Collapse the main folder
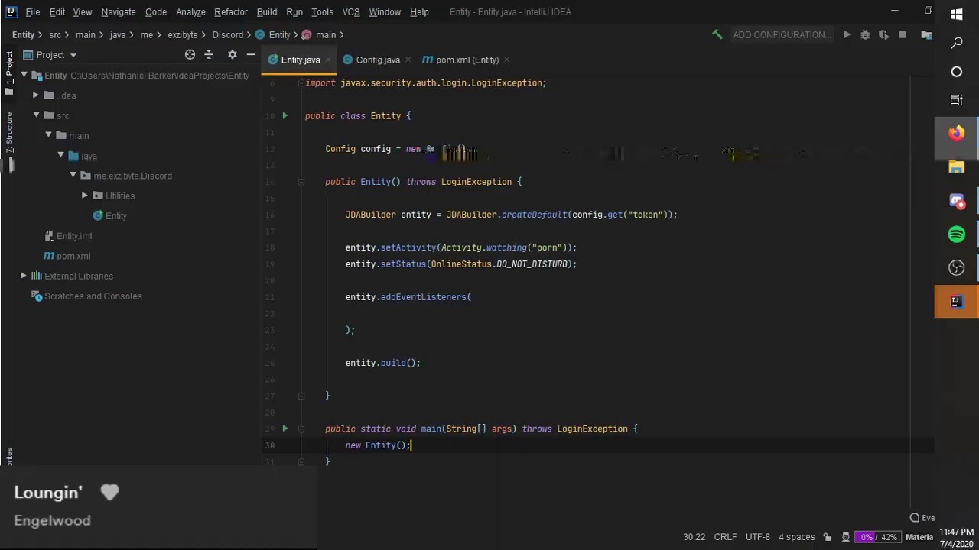This screenshot has width=979, height=550. (x=48, y=135)
